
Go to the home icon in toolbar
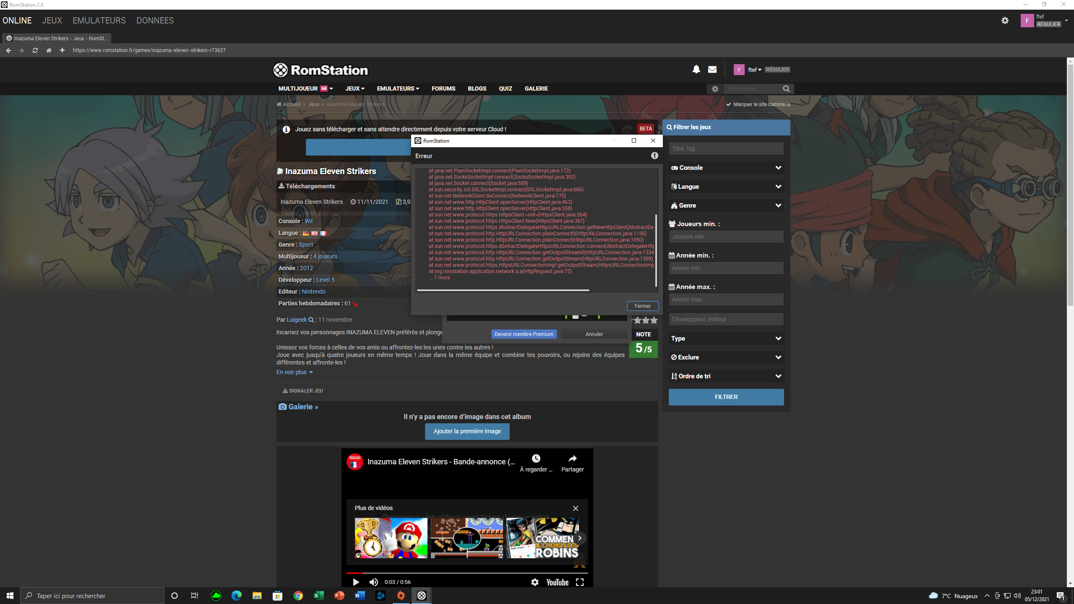pos(49,50)
